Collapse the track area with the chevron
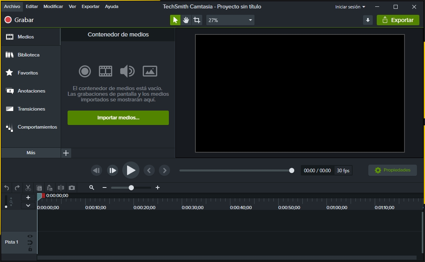Image resolution: width=425 pixels, height=262 pixels. (x=28, y=205)
